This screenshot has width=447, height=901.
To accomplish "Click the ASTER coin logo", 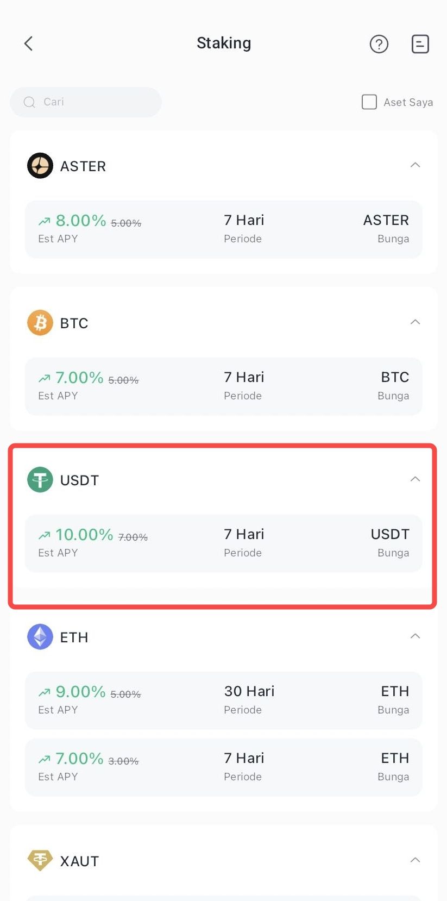I will [40, 166].
